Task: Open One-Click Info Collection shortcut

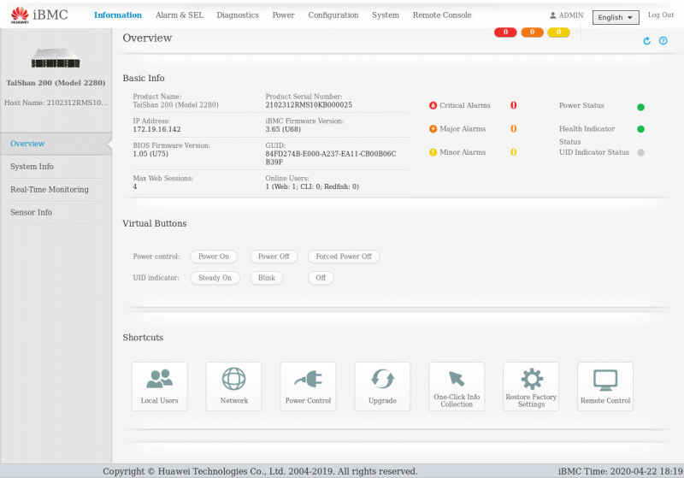Action: point(457,387)
